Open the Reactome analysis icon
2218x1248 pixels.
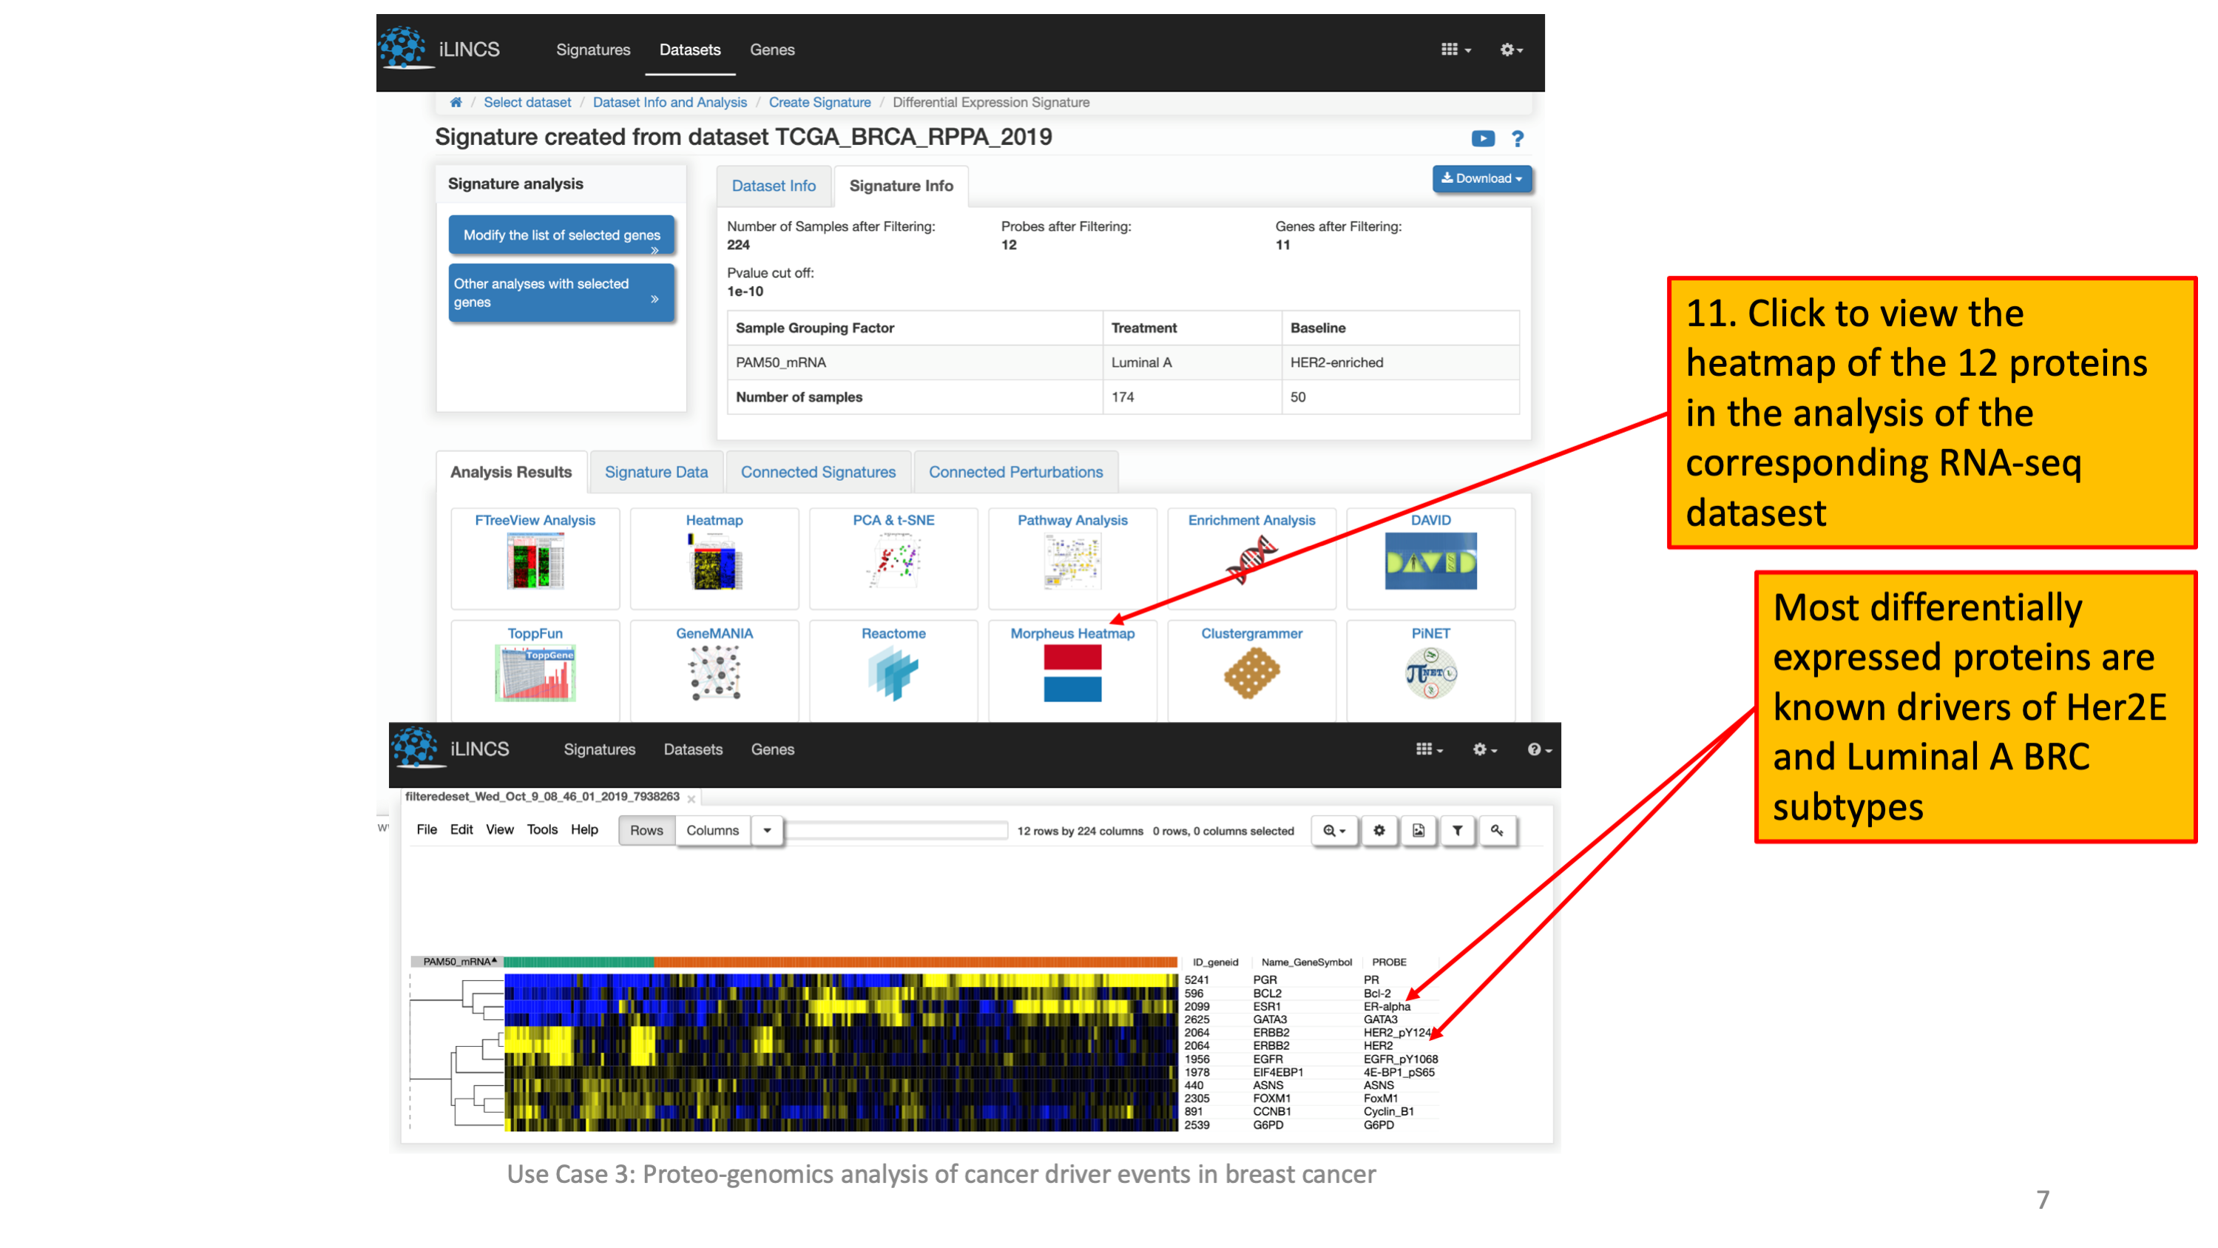tap(893, 672)
